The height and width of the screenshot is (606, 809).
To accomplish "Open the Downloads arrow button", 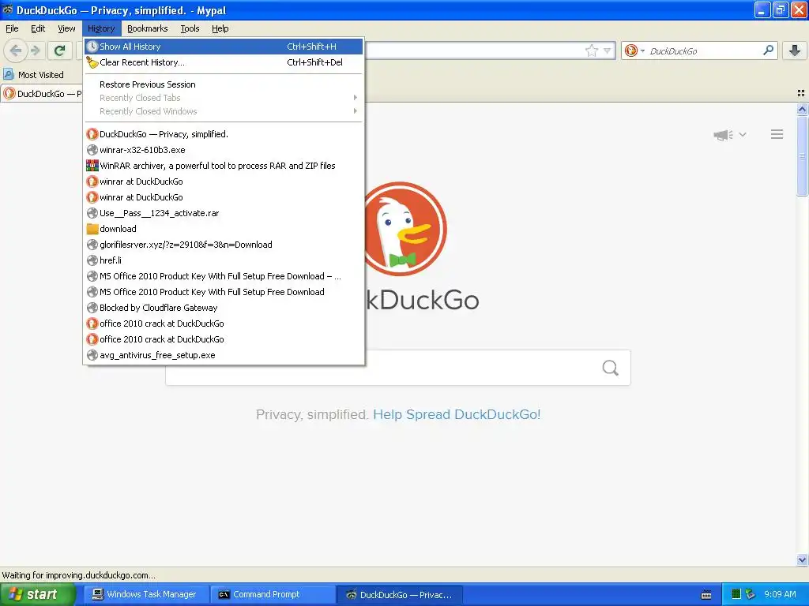I will point(795,50).
